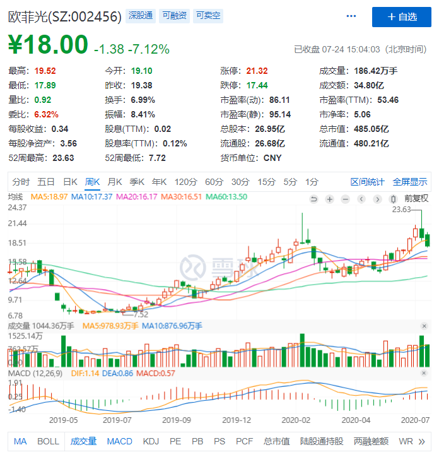Switch to 30分 interval

click(240, 182)
